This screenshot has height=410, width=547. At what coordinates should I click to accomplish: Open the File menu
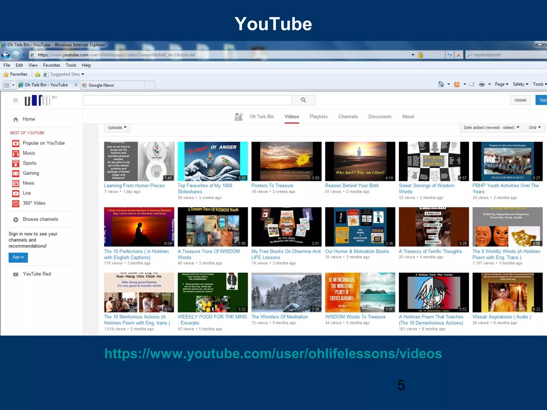click(7, 65)
